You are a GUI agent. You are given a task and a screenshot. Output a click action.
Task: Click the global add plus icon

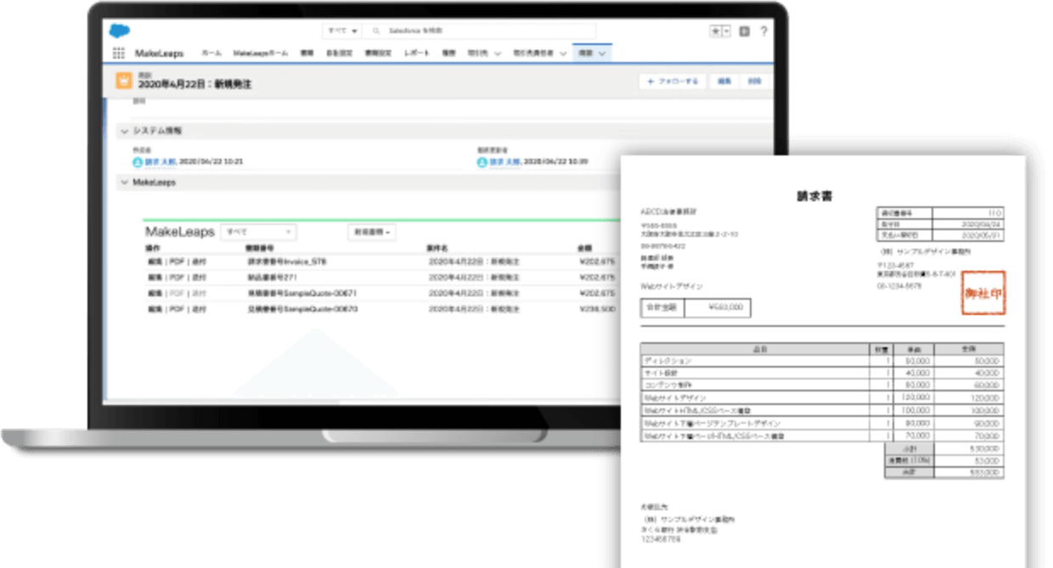(745, 31)
